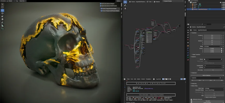The image size is (225, 103).
Task: Open the Tool properties tab
Action: (188, 27)
